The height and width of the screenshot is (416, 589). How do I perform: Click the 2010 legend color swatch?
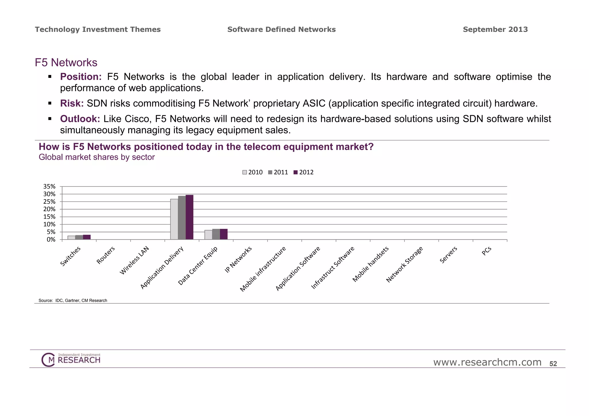point(245,172)
